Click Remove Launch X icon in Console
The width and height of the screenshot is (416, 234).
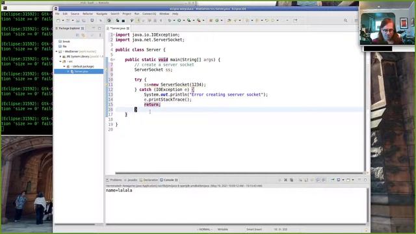(x=286, y=180)
